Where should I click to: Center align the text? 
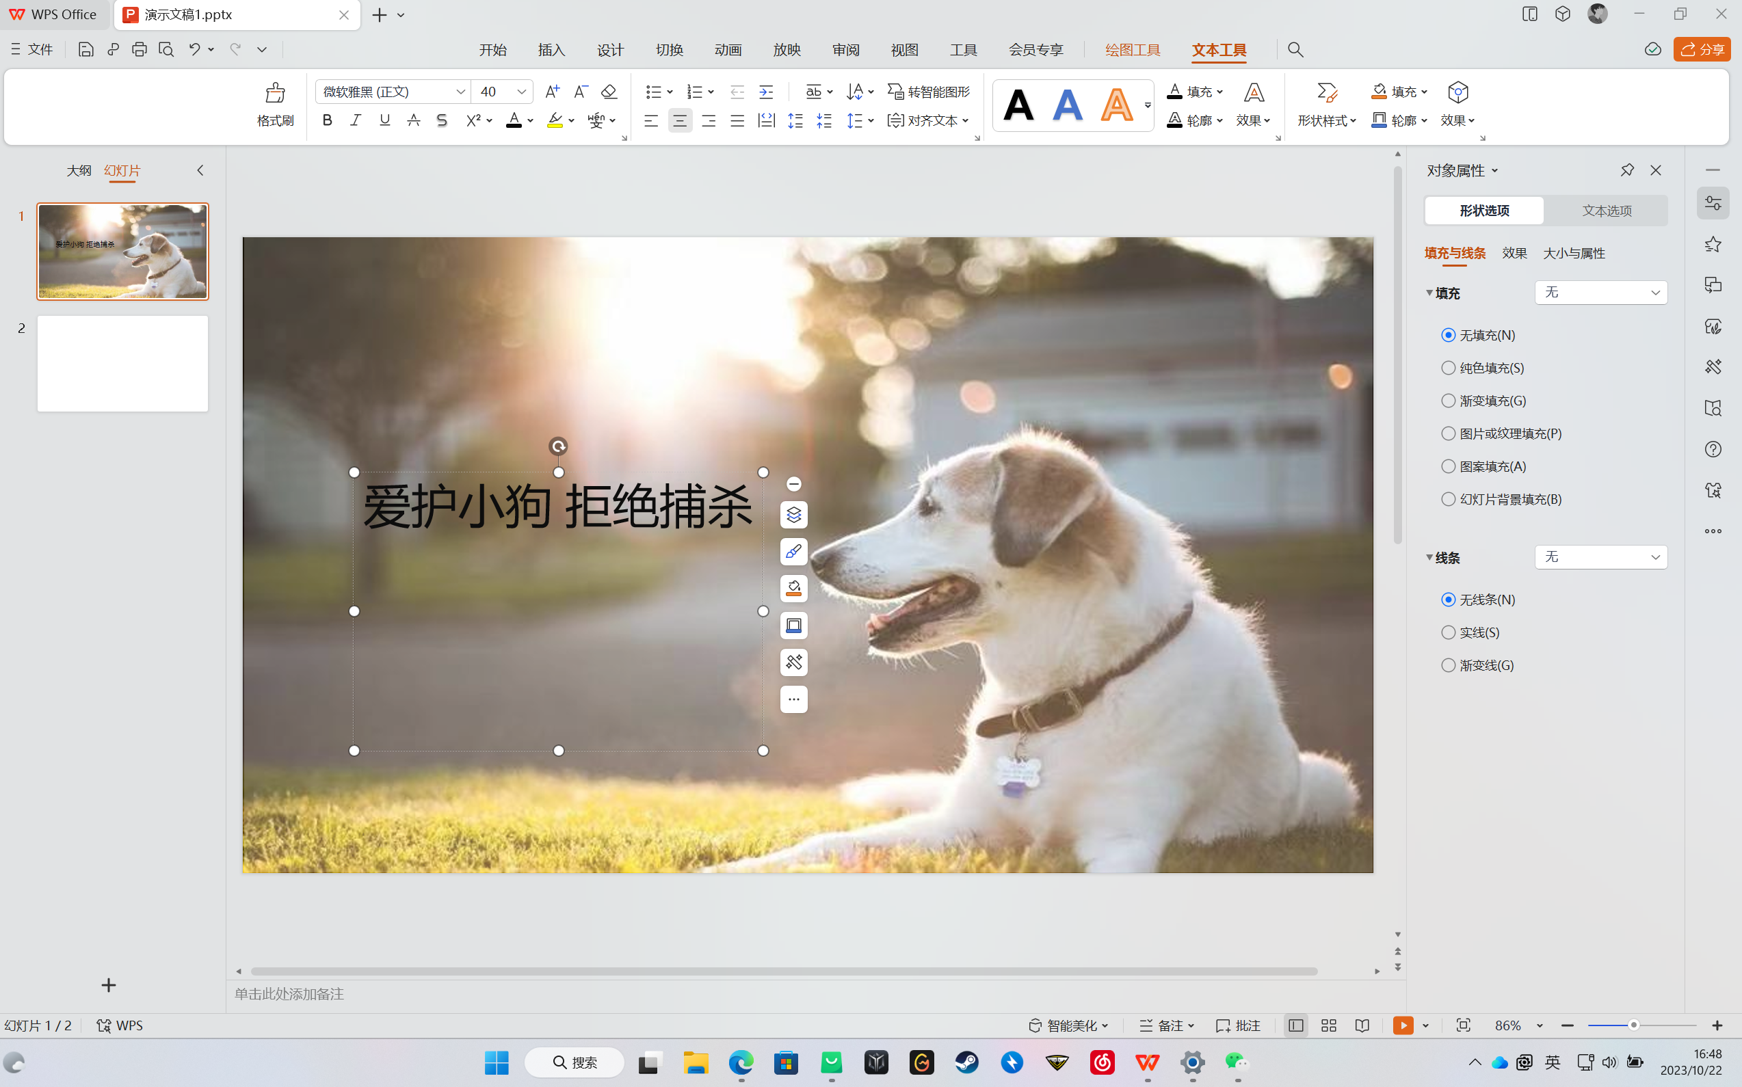[679, 121]
